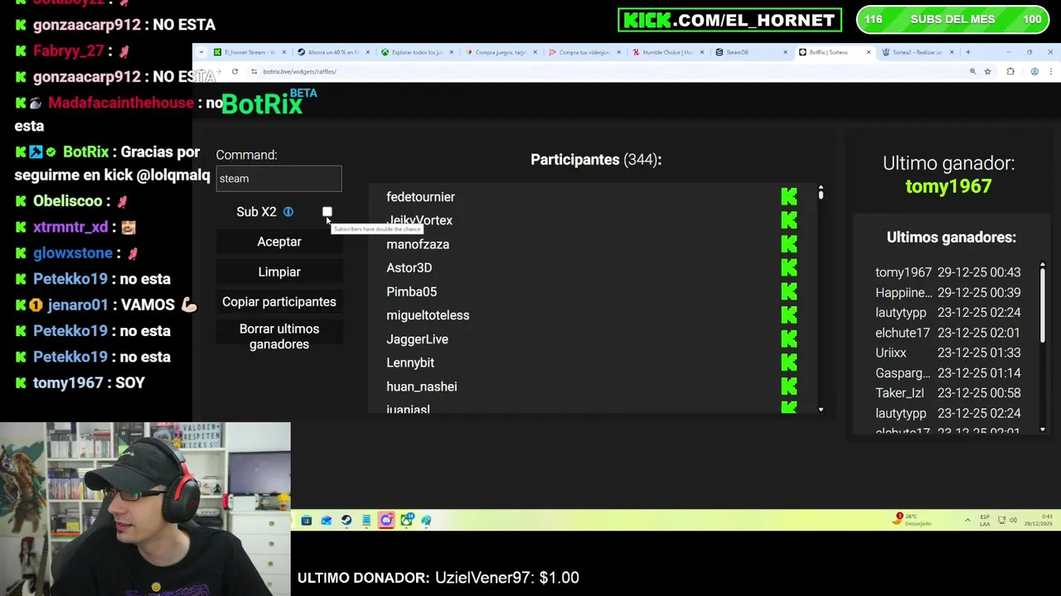Select participant JaggerLive
The width and height of the screenshot is (1061, 596).
coord(417,339)
